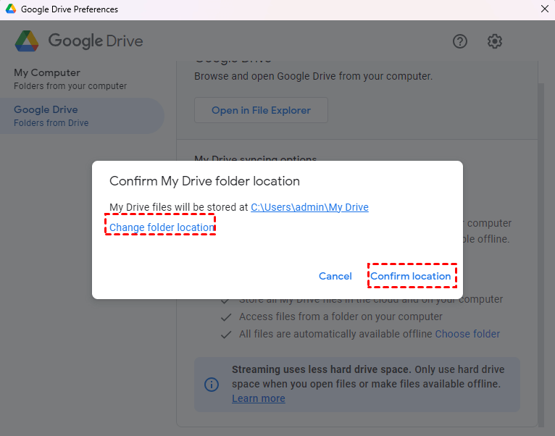Click the Change folder location link
This screenshot has height=436, width=555.
(x=162, y=227)
